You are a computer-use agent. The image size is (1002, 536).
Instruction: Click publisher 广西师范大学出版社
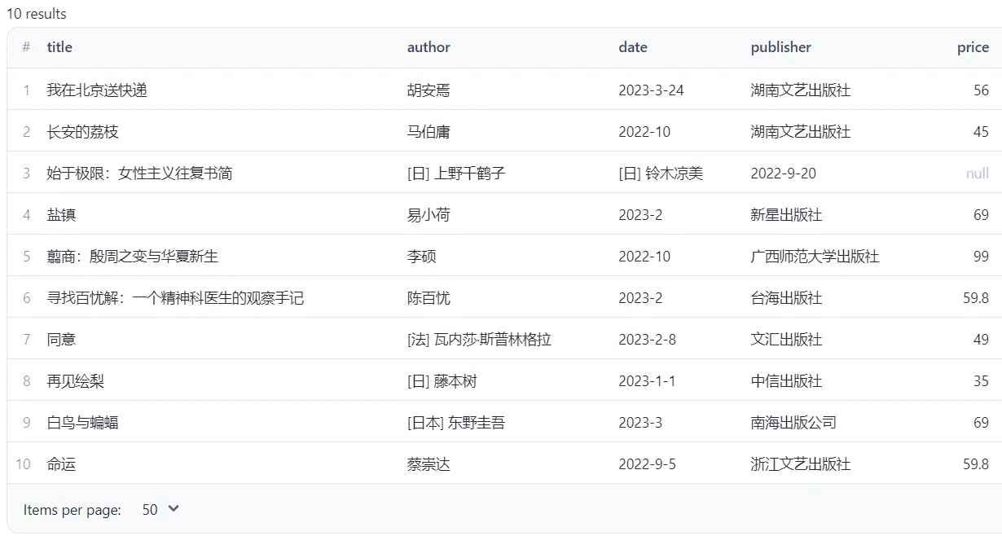(x=815, y=256)
